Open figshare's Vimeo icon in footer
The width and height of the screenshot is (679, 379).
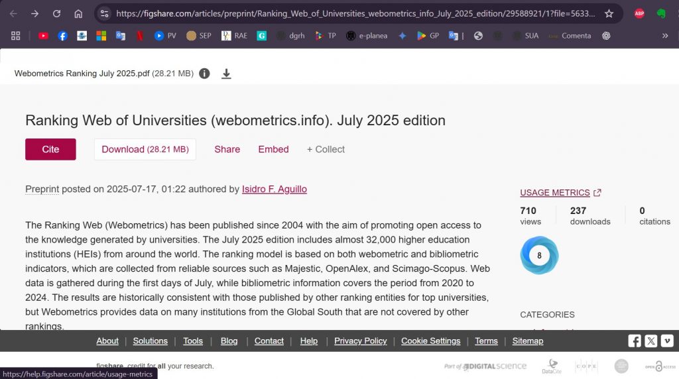pos(667,341)
